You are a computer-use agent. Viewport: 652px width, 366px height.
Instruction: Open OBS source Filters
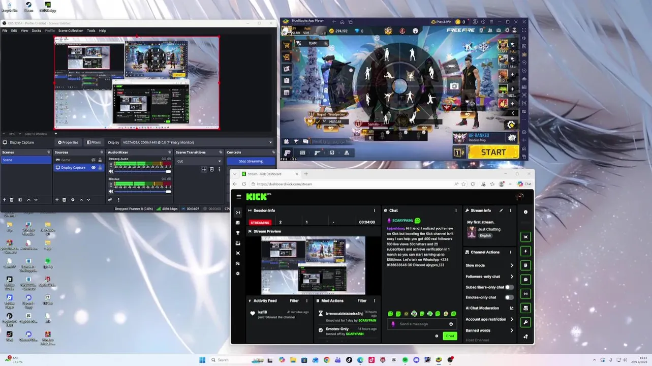point(94,142)
